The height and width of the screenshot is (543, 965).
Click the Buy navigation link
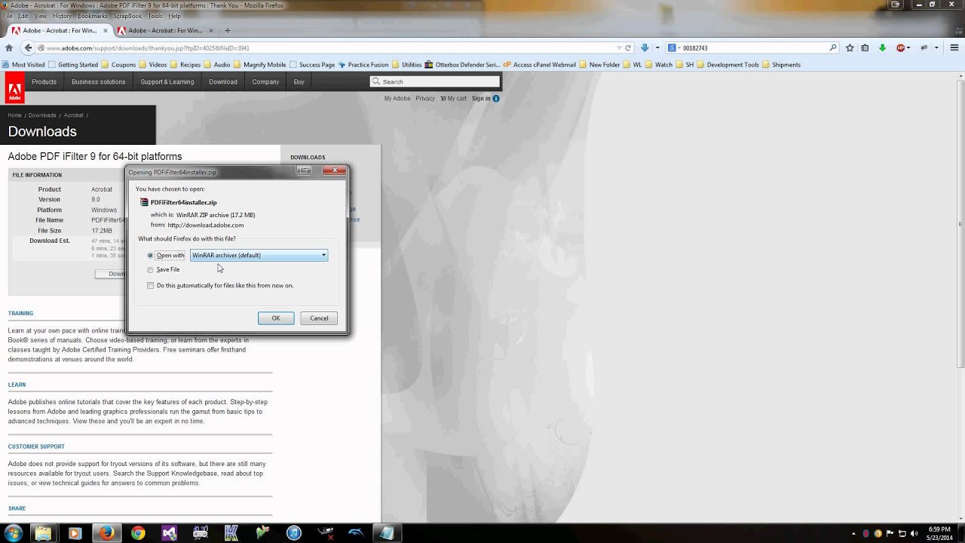[299, 81]
